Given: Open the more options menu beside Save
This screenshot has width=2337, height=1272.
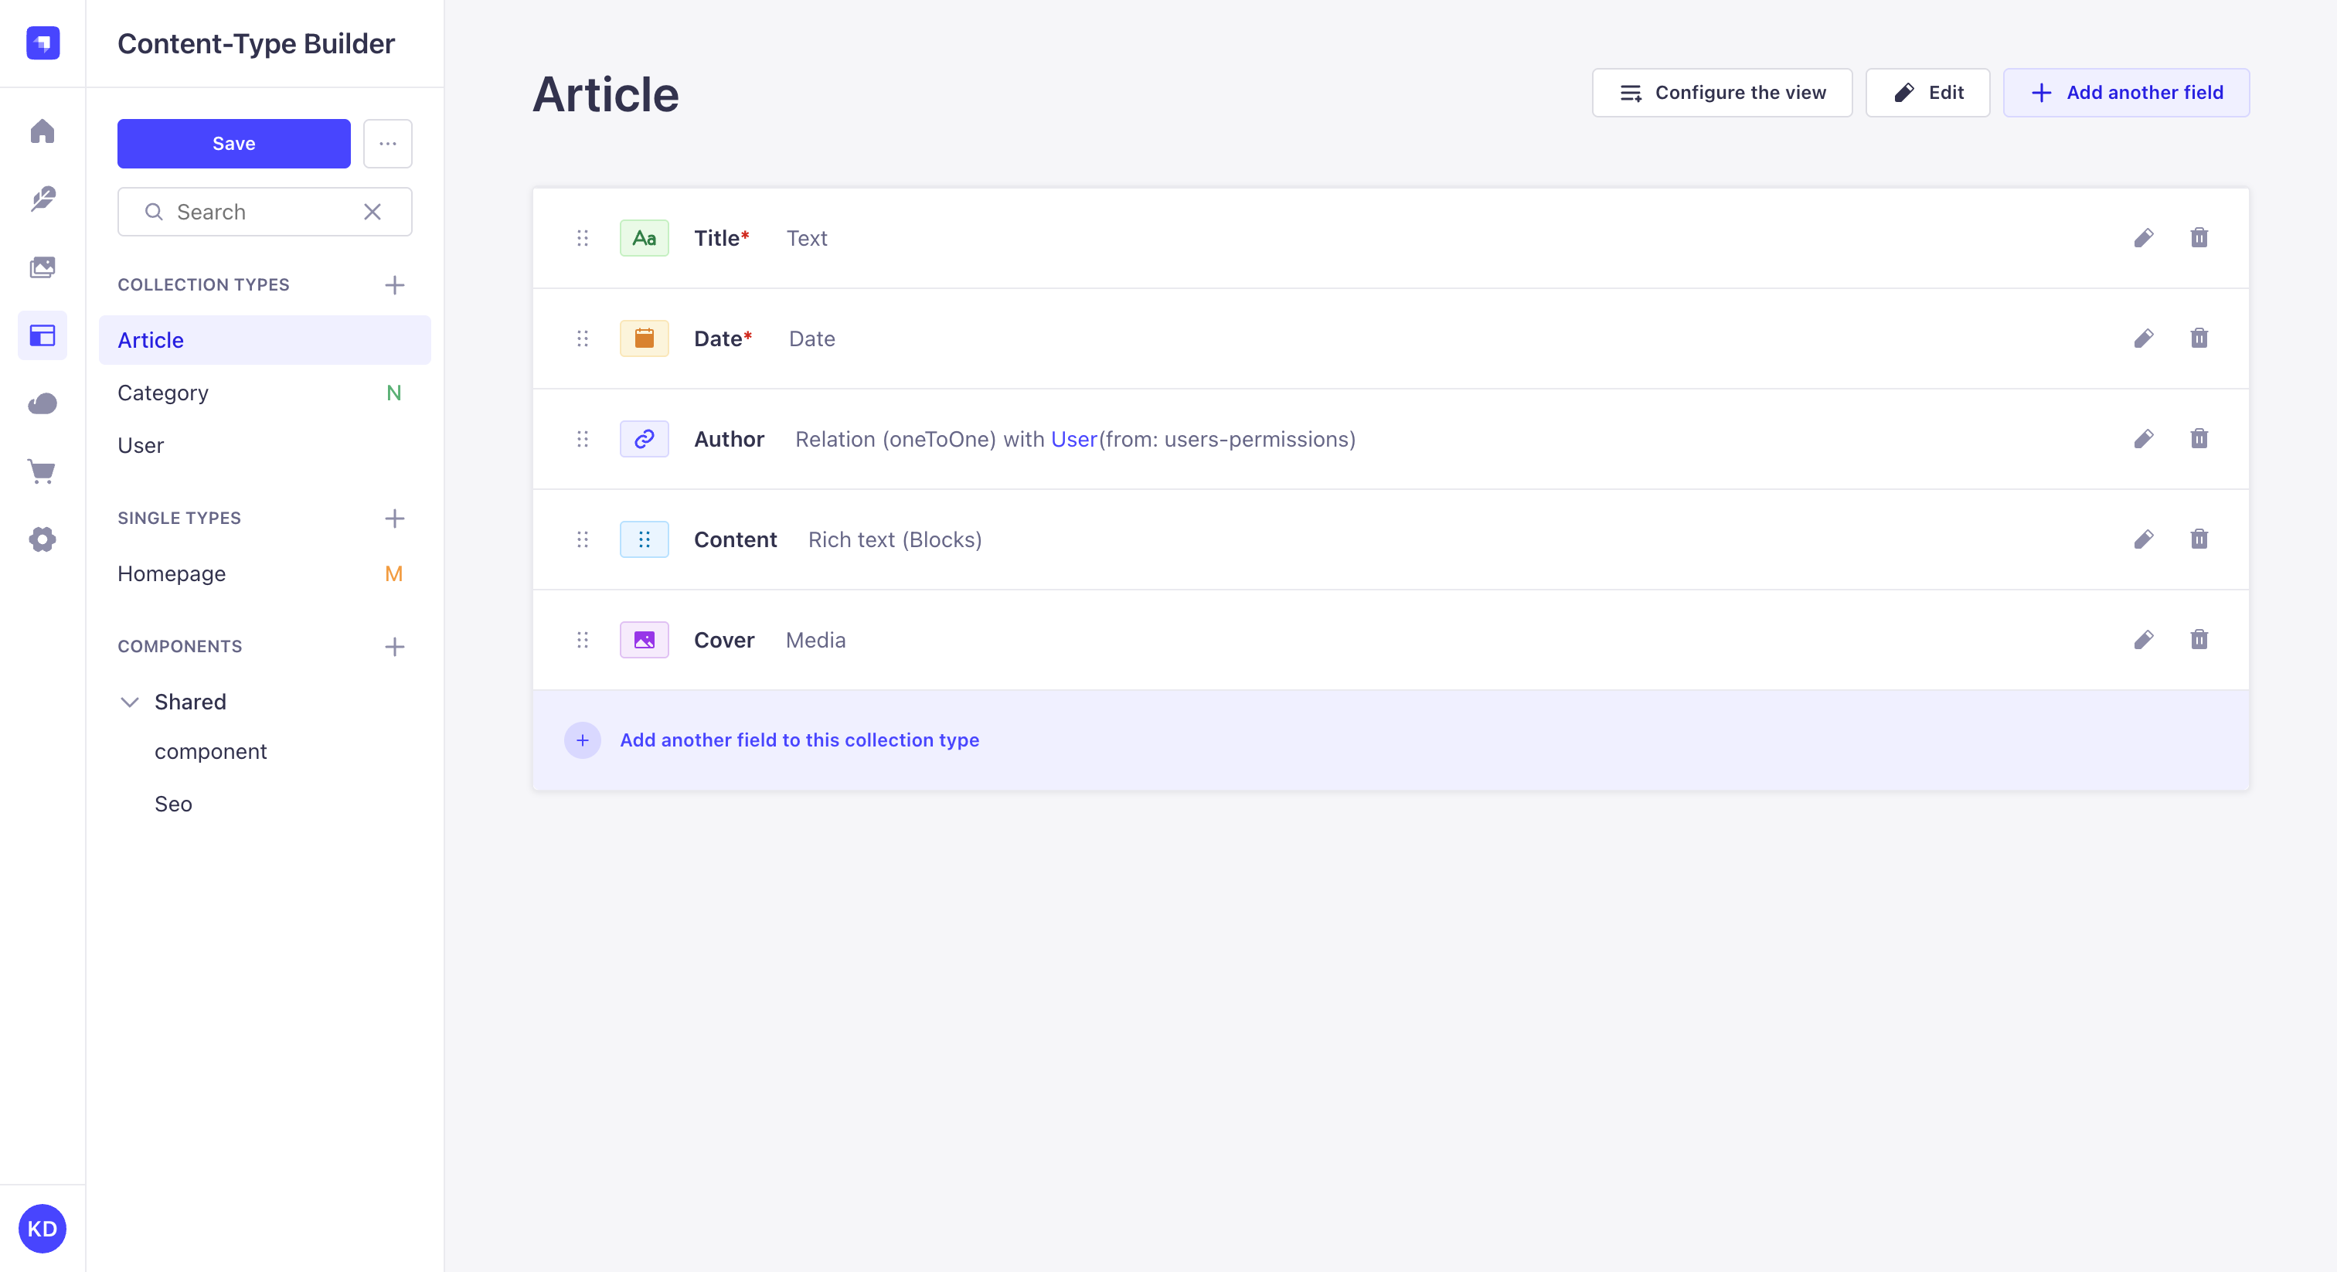Looking at the screenshot, I should point(387,143).
